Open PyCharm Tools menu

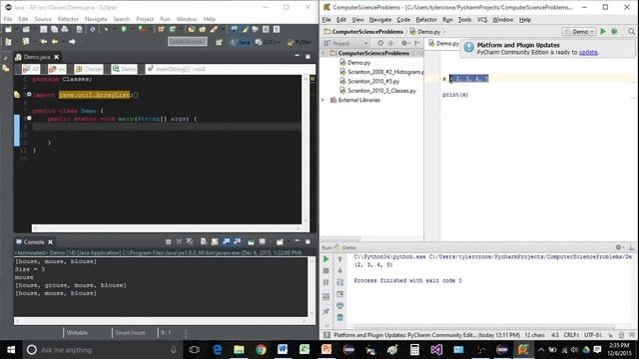coord(464,20)
